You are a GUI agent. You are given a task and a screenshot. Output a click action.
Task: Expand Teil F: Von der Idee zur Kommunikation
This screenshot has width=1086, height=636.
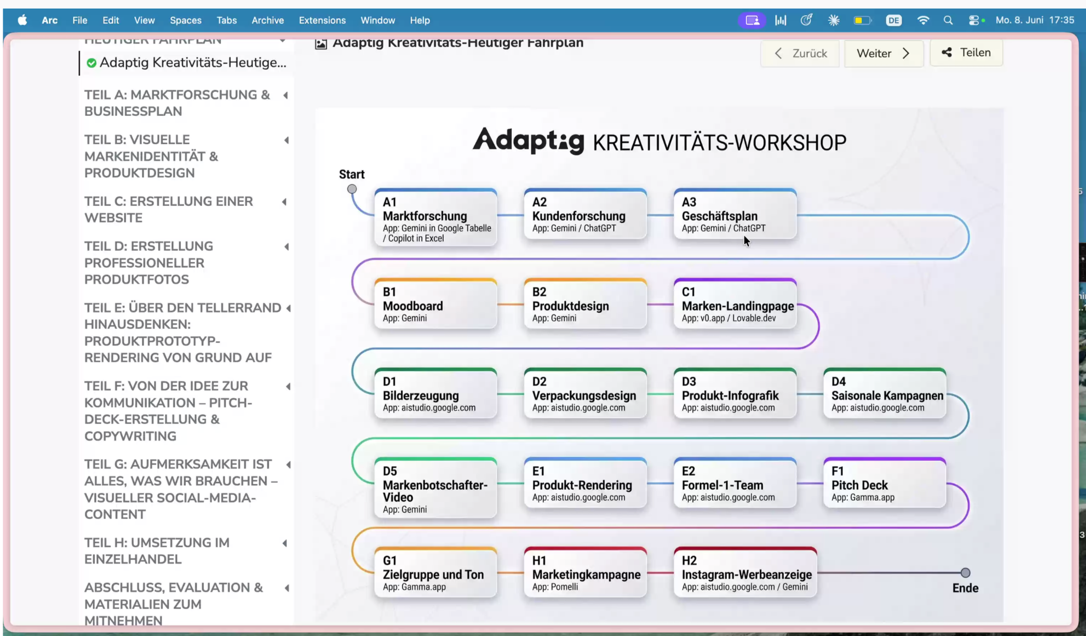[288, 386]
